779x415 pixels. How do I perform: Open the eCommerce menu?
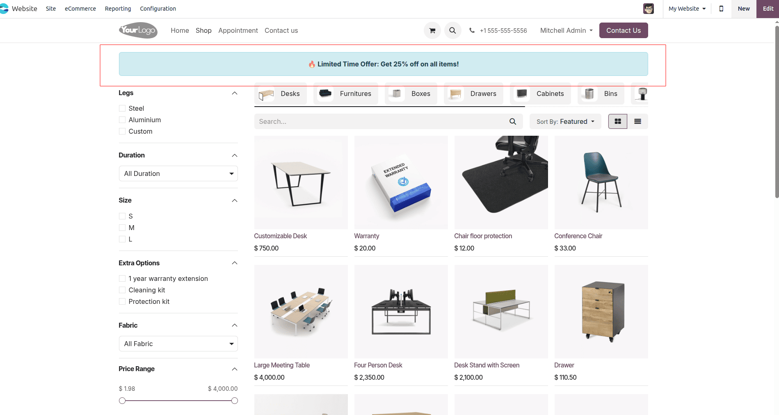click(x=80, y=9)
